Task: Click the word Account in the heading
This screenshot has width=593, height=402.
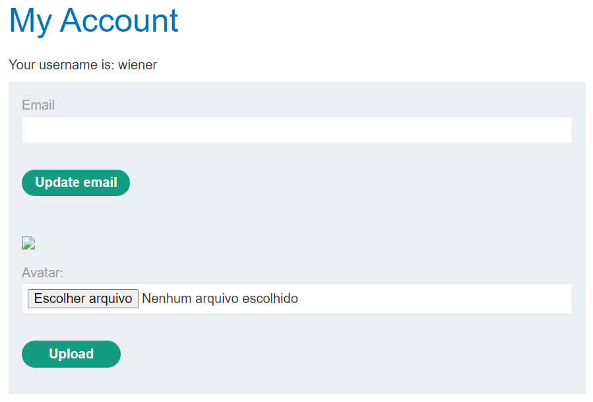Action: [119, 20]
